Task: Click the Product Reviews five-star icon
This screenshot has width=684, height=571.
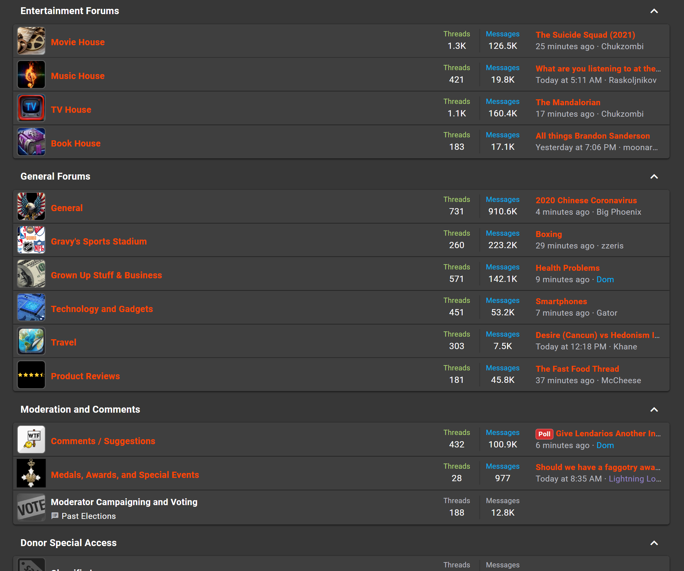Action: [31, 375]
